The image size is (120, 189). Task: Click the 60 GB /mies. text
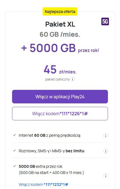[x=60, y=34]
